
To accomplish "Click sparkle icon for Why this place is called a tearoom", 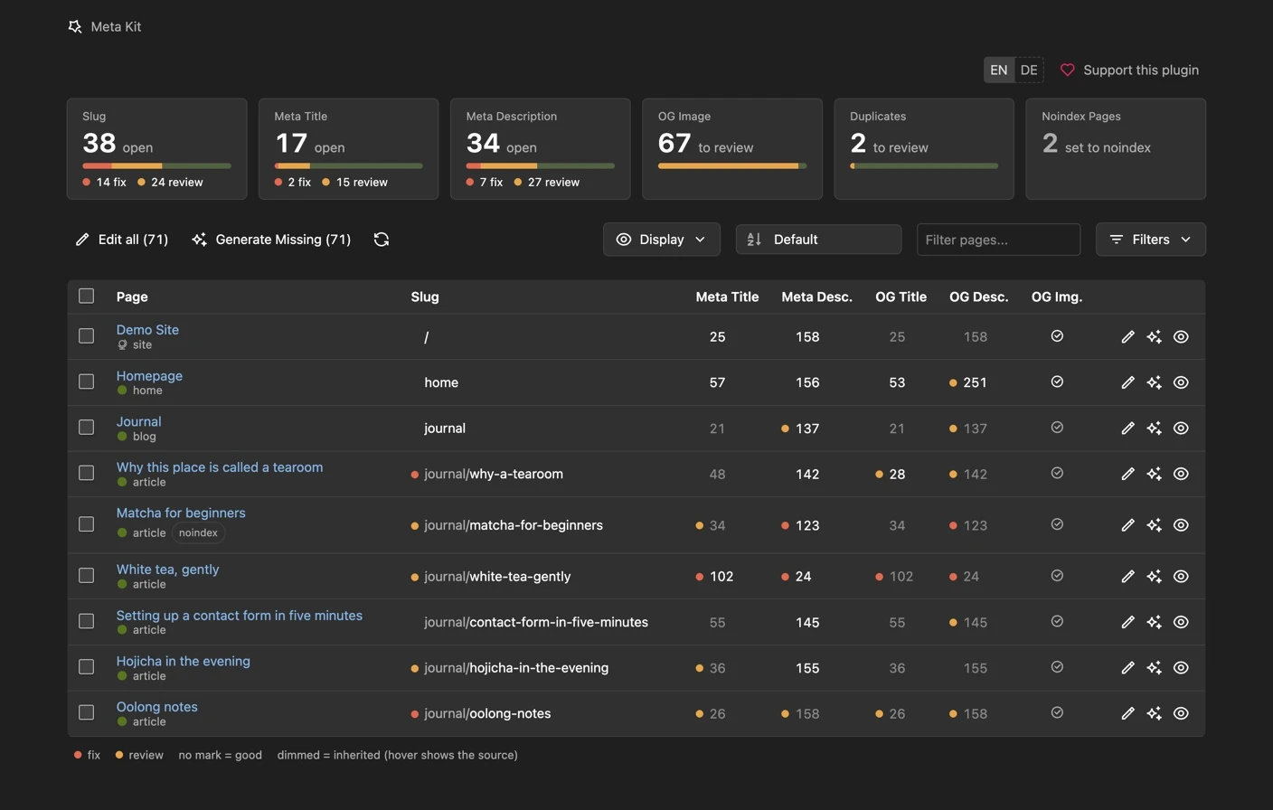I will 1154,474.
